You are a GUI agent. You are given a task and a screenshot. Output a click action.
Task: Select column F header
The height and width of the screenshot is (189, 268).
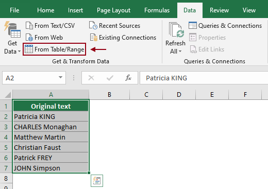point(245,95)
